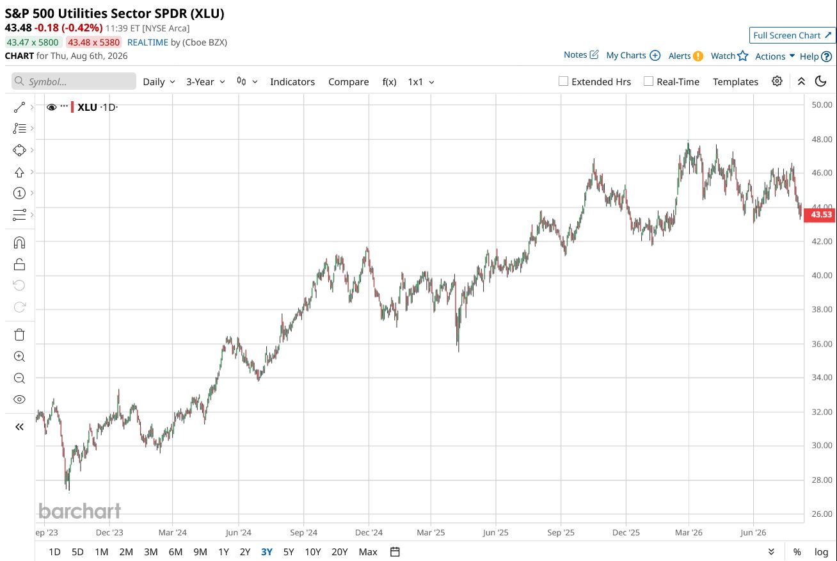Redo the last drawing action
The width and height of the screenshot is (837, 561).
point(19,307)
